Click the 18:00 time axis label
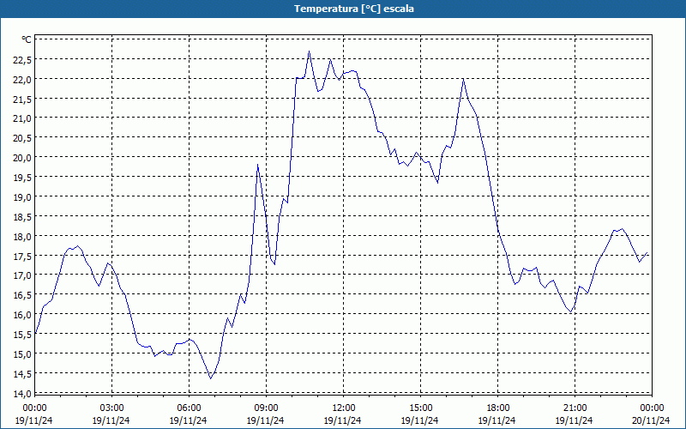The image size is (686, 429). [x=498, y=408]
